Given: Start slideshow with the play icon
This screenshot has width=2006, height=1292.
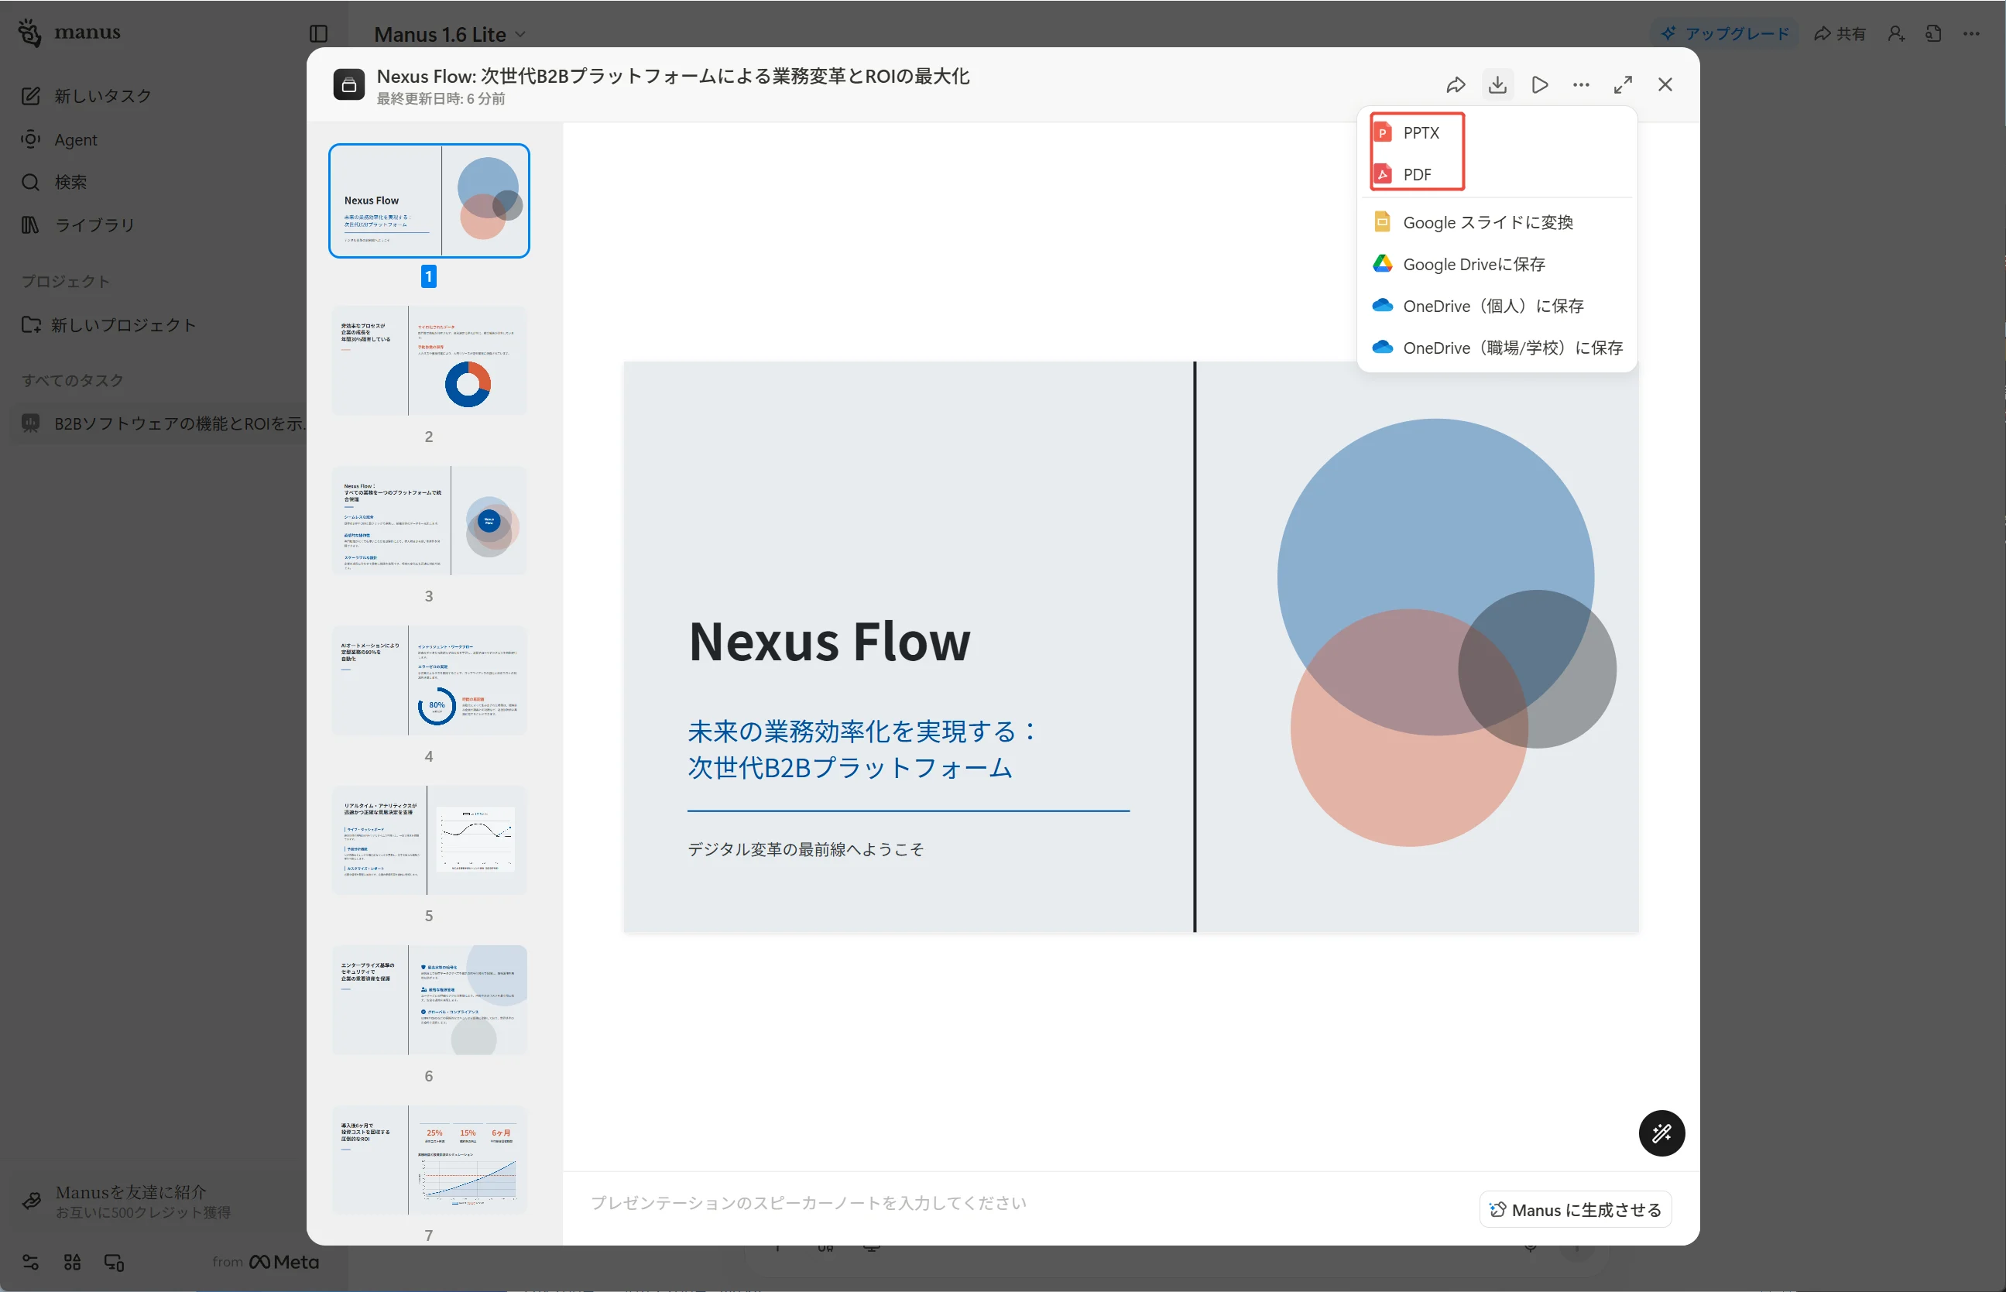Looking at the screenshot, I should [x=1539, y=84].
